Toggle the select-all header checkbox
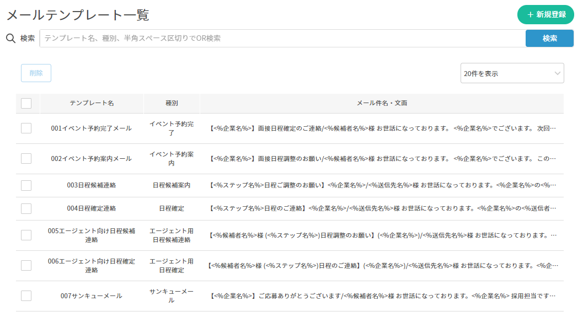This screenshot has width=583, height=317. pyautogui.click(x=26, y=103)
